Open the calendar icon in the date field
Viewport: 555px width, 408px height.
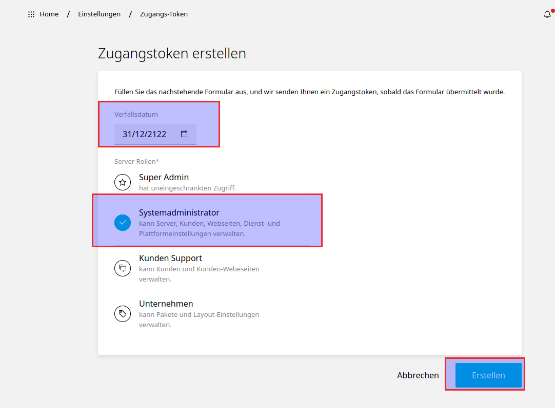point(183,133)
